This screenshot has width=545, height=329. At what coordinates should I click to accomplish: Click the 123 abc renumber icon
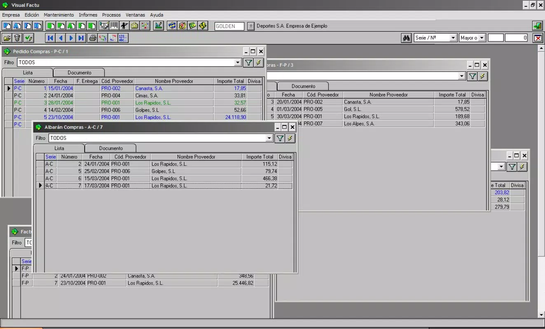click(x=123, y=38)
